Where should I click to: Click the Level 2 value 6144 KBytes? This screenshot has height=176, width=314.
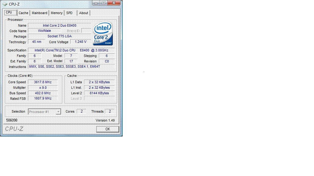[99, 93]
